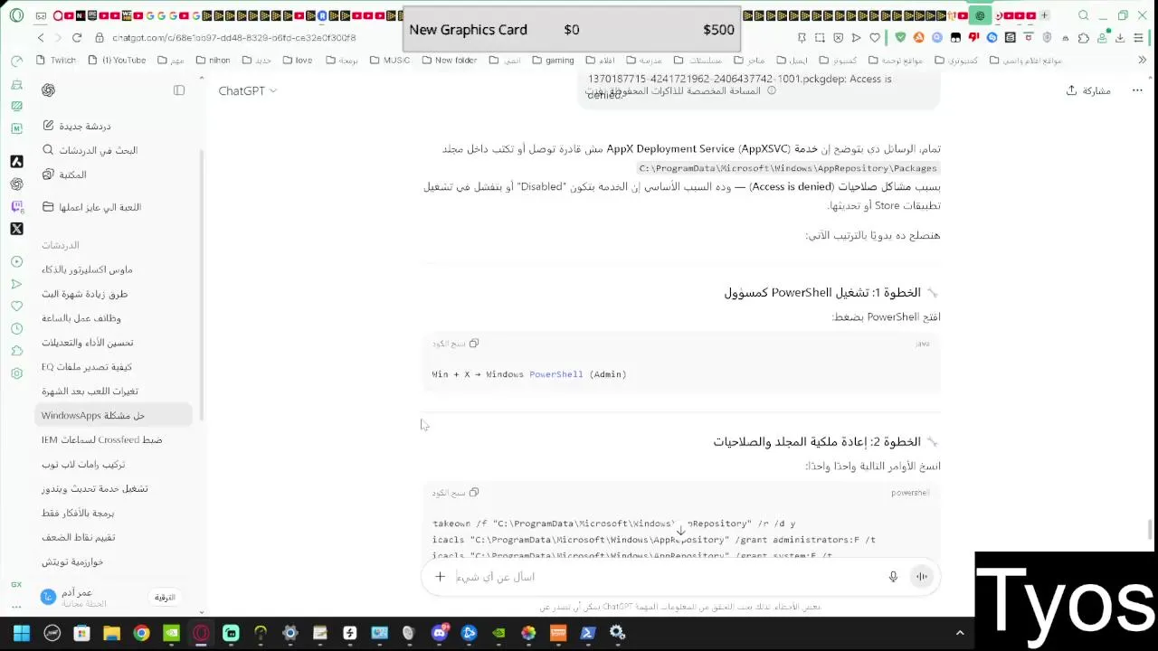Click the microphone dictation icon

[893, 577]
